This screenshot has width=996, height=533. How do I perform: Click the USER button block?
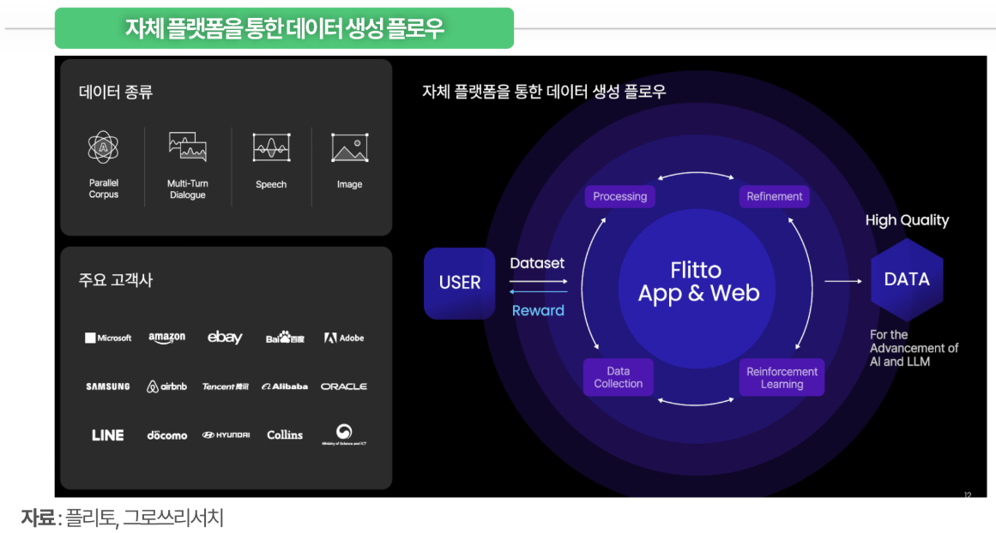tap(459, 283)
